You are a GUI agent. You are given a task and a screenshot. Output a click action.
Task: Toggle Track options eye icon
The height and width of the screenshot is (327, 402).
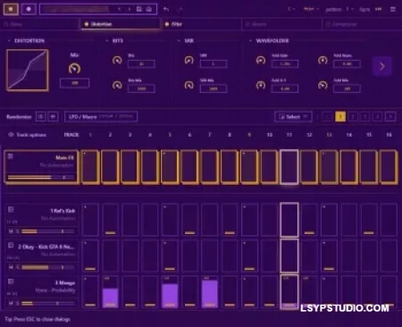point(11,135)
